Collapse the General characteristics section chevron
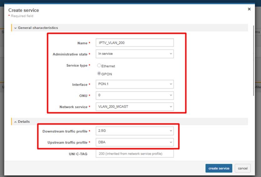261x177 pixels. pyautogui.click(x=15, y=28)
